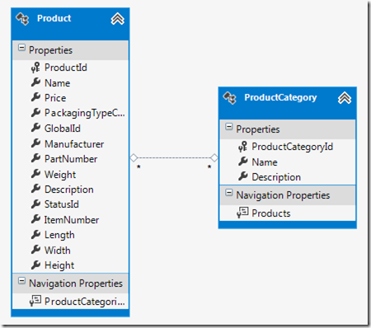Select the Price property text
The height and width of the screenshot is (328, 371).
coord(55,98)
